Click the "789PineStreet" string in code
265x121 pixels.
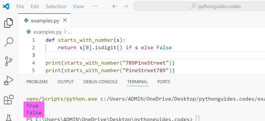click(146, 63)
